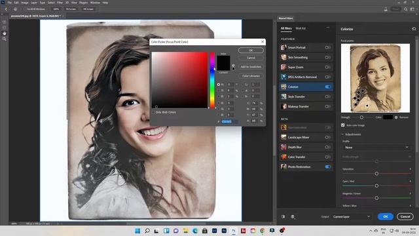Screen dimensions: 419x236
Task: Click the Focal points preview thumbnail
Action: pos(375,78)
